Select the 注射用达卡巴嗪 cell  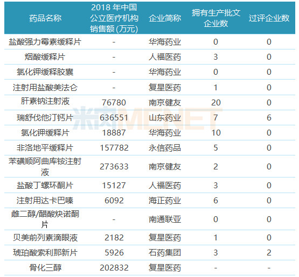pos(45,201)
